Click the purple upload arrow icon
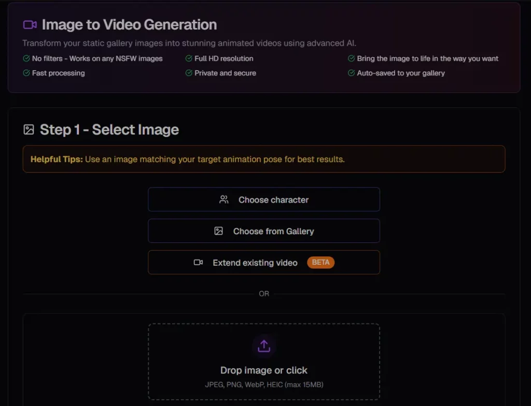Viewport: 531px width, 406px height. [x=264, y=346]
